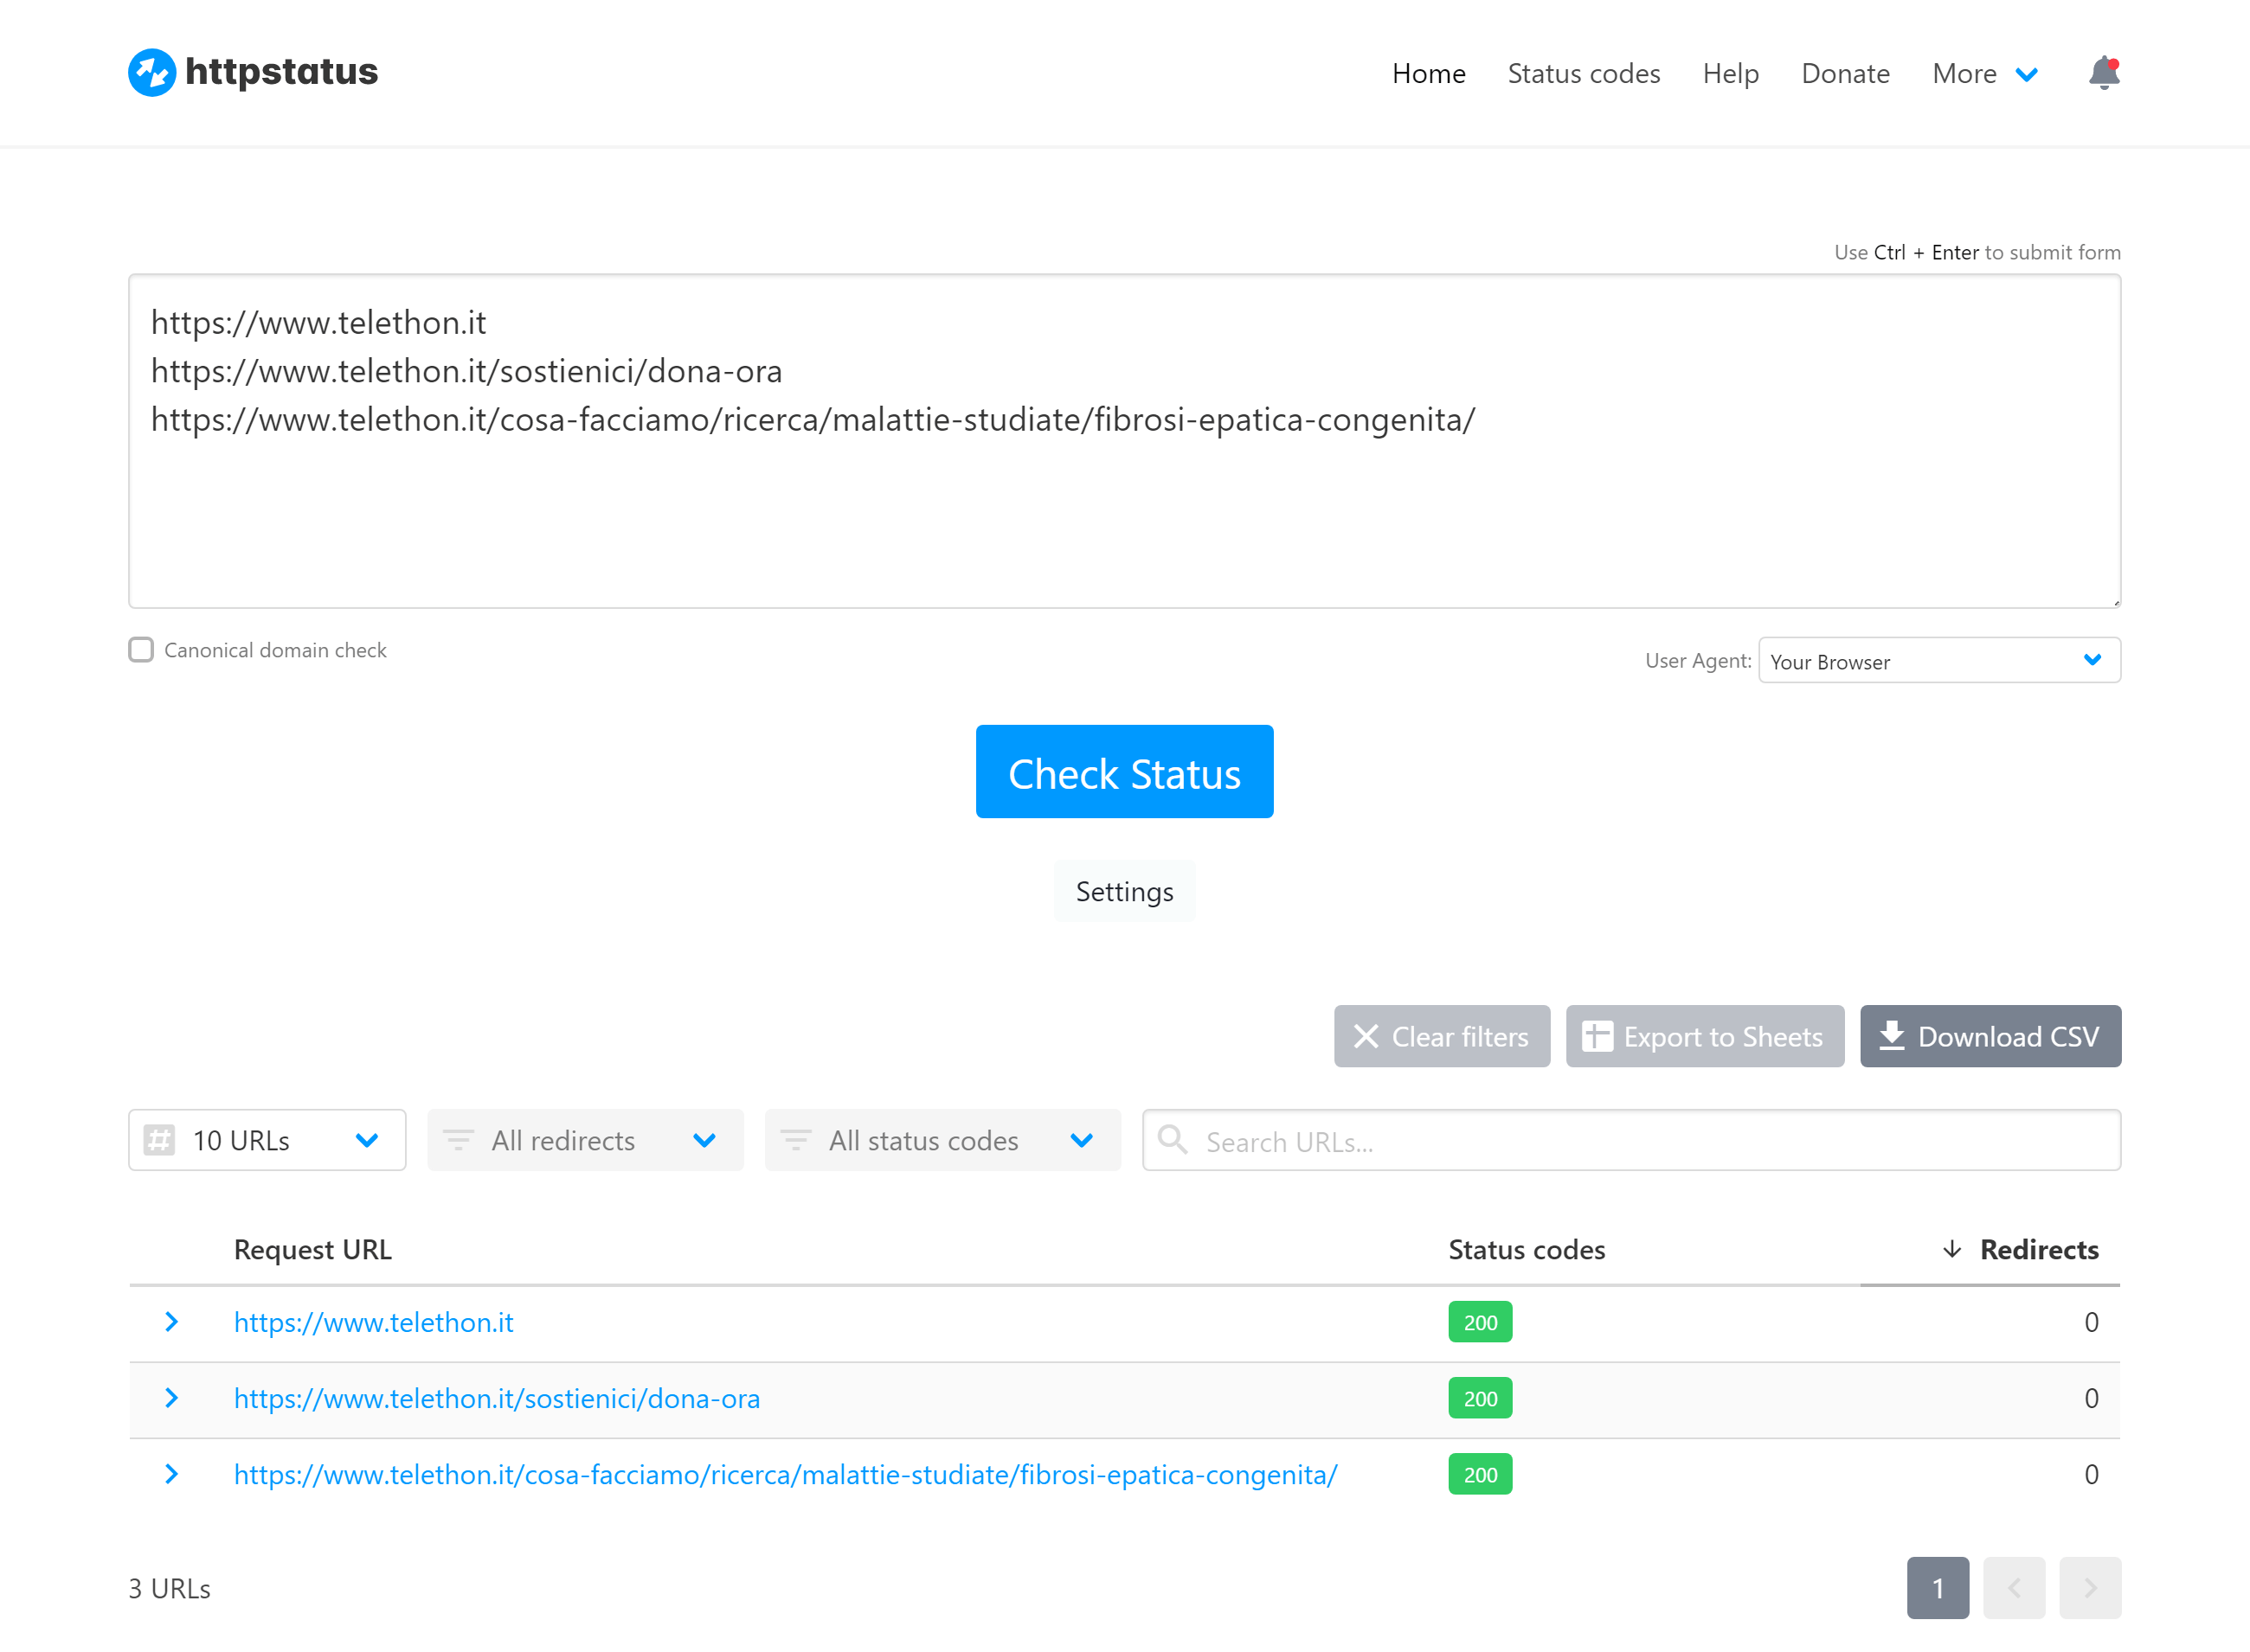Image resolution: width=2250 pixels, height=1652 pixels.
Task: Click the 200 badge for dona-ora row
Action: tap(1480, 1398)
